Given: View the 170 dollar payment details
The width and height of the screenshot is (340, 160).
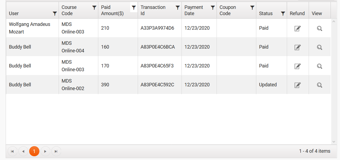Looking at the screenshot, I should pyautogui.click(x=319, y=66).
